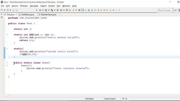Toggle the highlighted Mark Occurrences icon
Viewport: 180px width, 101px height.
pos(82,10)
